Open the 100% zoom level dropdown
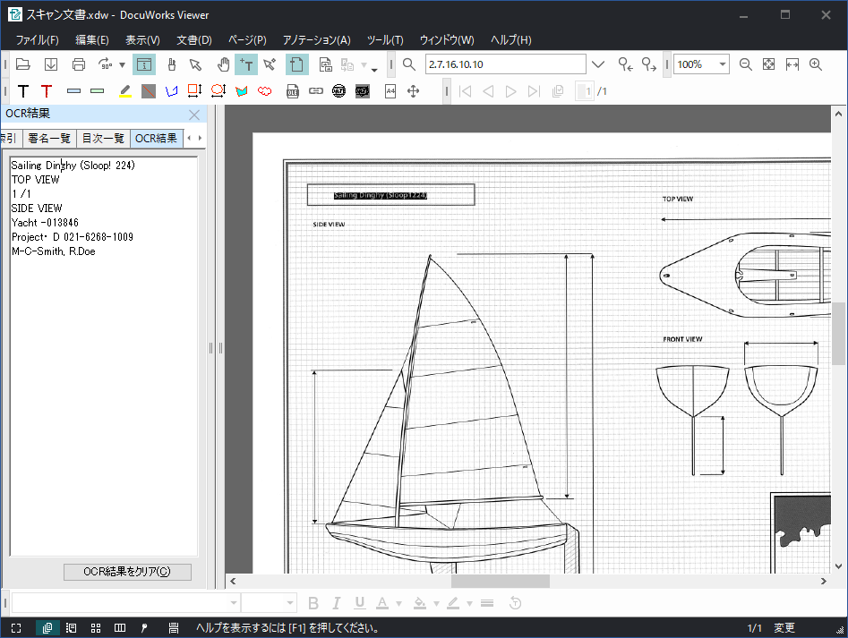The image size is (848, 638). [722, 64]
